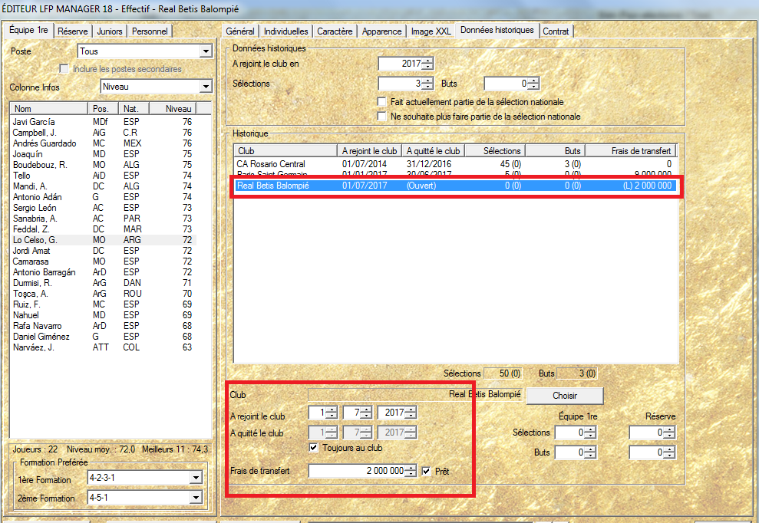Viewport: 759px width, 523px height.
Task: Select player Sanabria, A.
Action: (x=104, y=219)
